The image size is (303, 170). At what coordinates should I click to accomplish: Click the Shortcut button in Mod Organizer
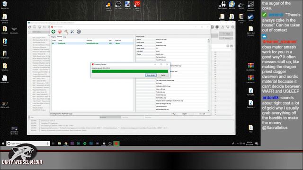point(226,38)
